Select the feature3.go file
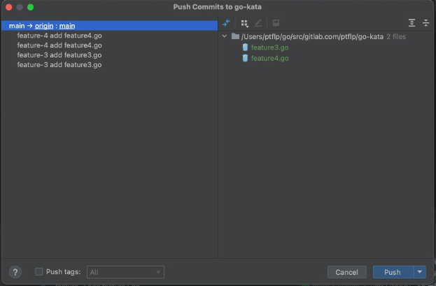436x286 pixels. (269, 48)
